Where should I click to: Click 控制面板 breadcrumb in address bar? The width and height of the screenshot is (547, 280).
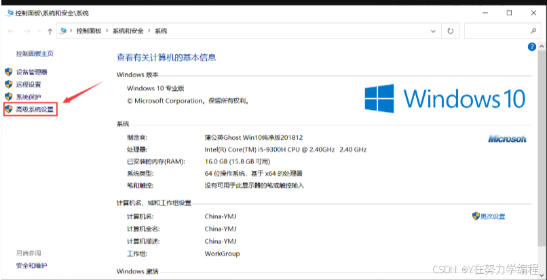[x=89, y=31]
